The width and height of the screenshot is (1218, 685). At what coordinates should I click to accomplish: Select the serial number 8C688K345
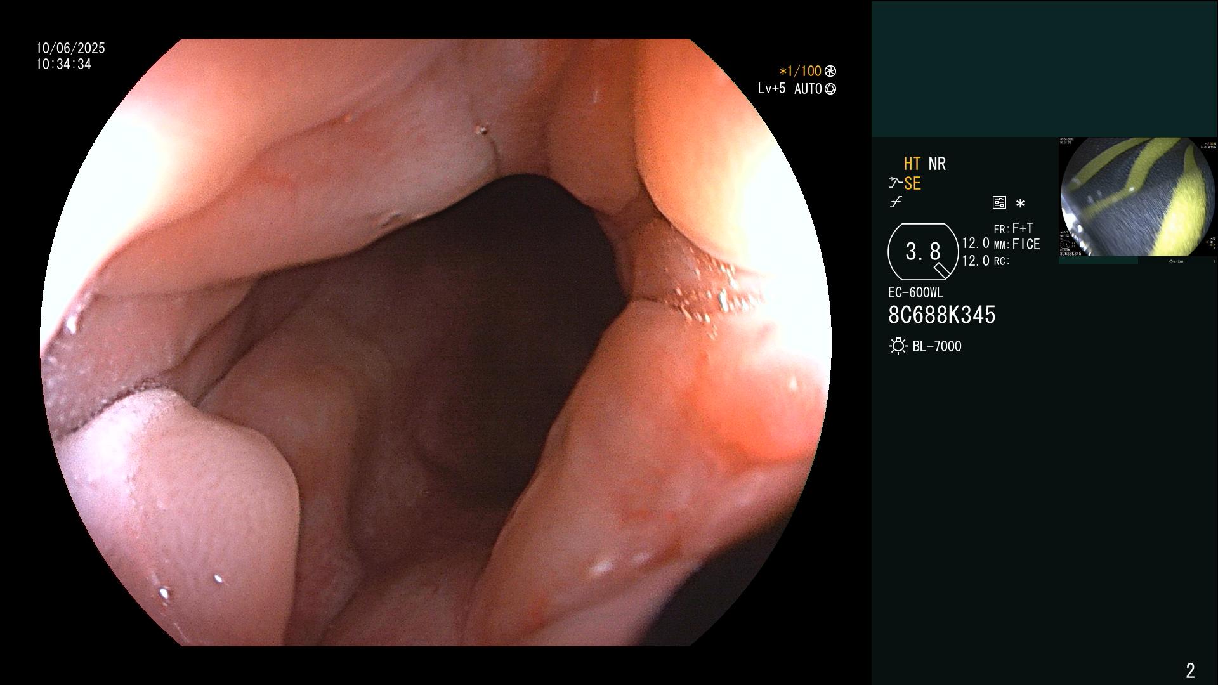(942, 315)
